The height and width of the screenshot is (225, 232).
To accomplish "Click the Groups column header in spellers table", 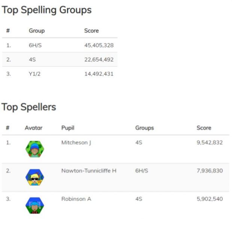I will [x=145, y=128].
